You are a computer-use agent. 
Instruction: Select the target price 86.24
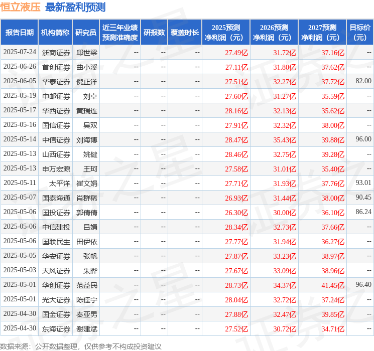tap(363, 212)
